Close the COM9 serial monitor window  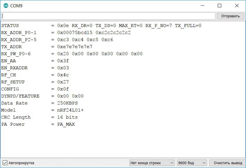(x=237, y=6)
